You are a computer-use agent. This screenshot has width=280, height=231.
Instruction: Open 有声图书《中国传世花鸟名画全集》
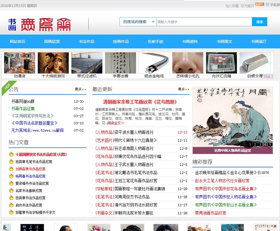click(226, 189)
